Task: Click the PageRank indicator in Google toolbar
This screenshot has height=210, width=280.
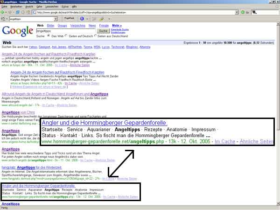Action: pyautogui.click(x=69, y=18)
